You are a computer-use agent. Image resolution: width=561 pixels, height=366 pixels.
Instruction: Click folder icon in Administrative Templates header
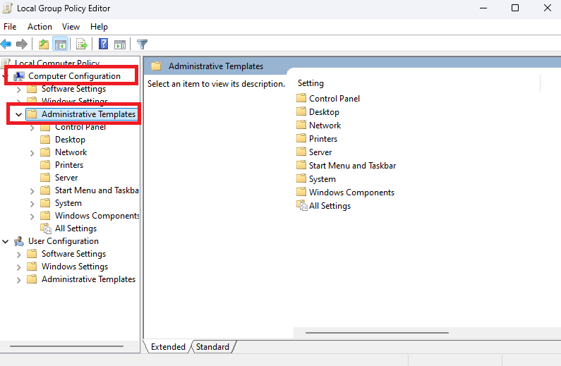coord(156,66)
